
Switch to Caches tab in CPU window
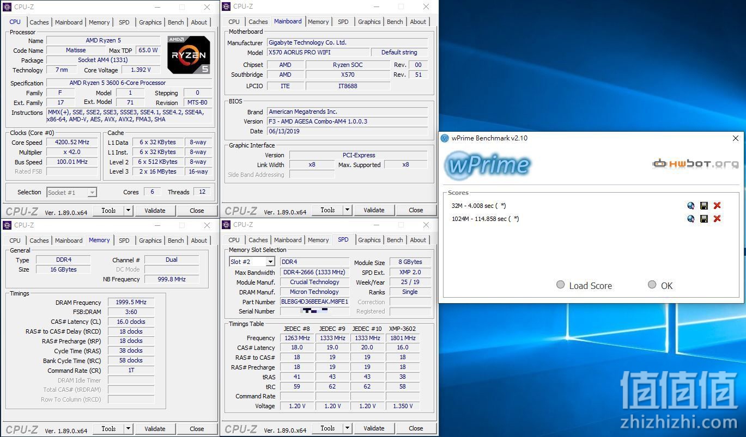click(39, 22)
